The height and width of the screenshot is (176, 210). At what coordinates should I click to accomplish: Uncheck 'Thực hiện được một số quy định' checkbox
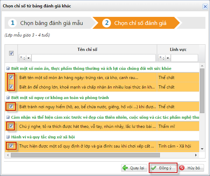pos(11,146)
